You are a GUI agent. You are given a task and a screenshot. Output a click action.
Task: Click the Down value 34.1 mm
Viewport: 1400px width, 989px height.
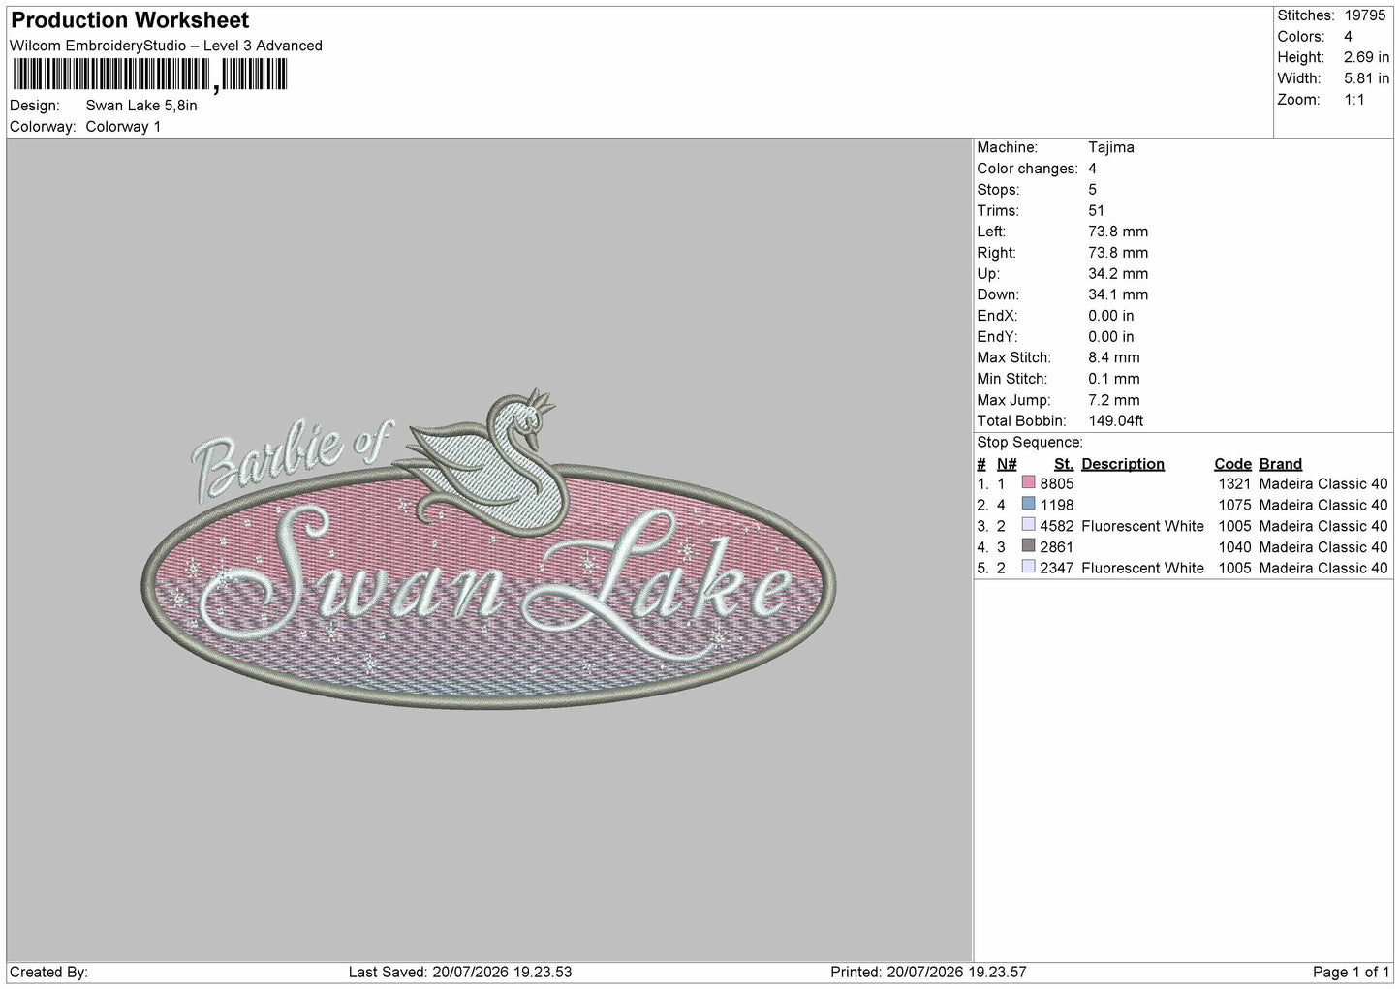(x=1118, y=295)
